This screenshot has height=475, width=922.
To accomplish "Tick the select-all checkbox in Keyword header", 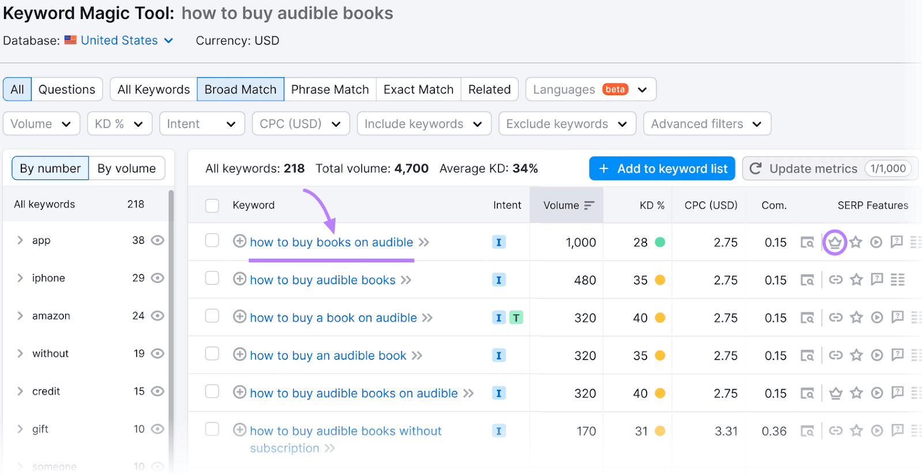I will (212, 205).
